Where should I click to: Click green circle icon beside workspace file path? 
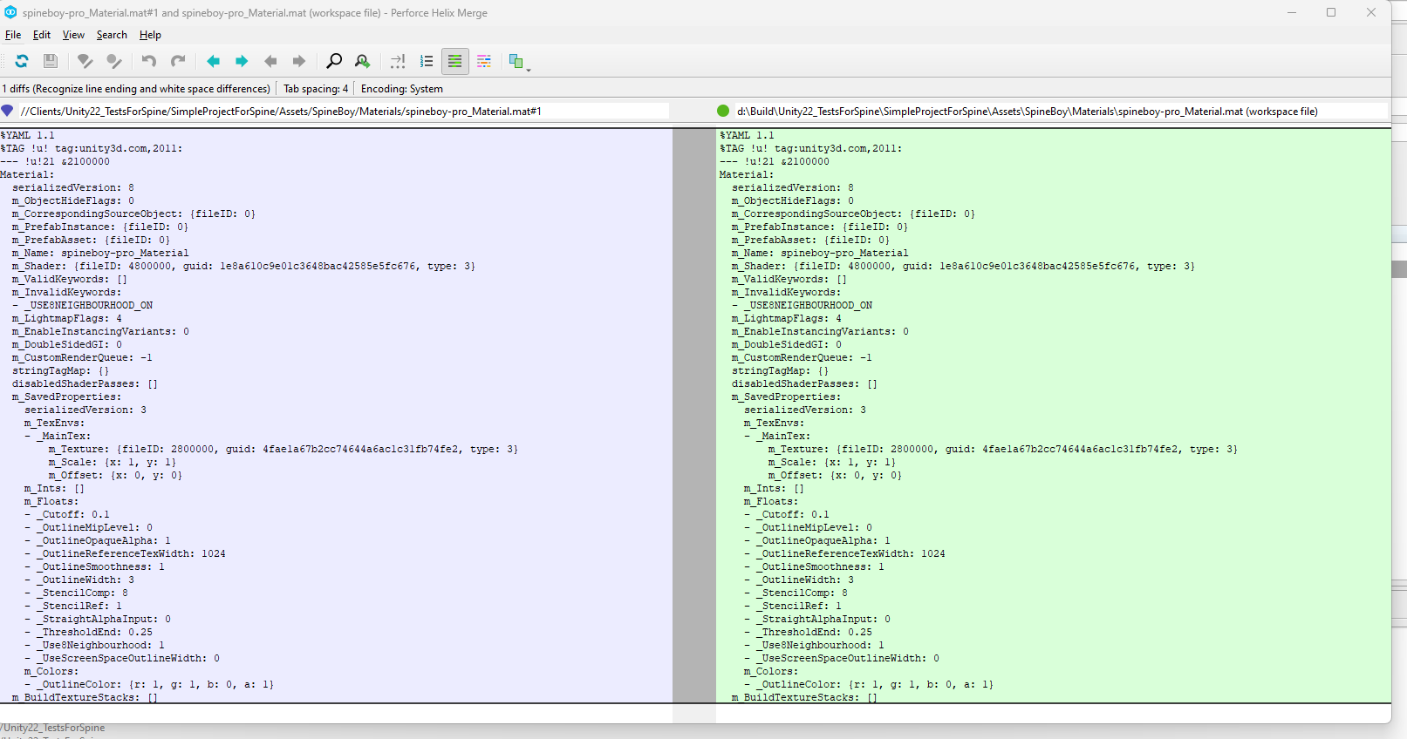tap(723, 111)
